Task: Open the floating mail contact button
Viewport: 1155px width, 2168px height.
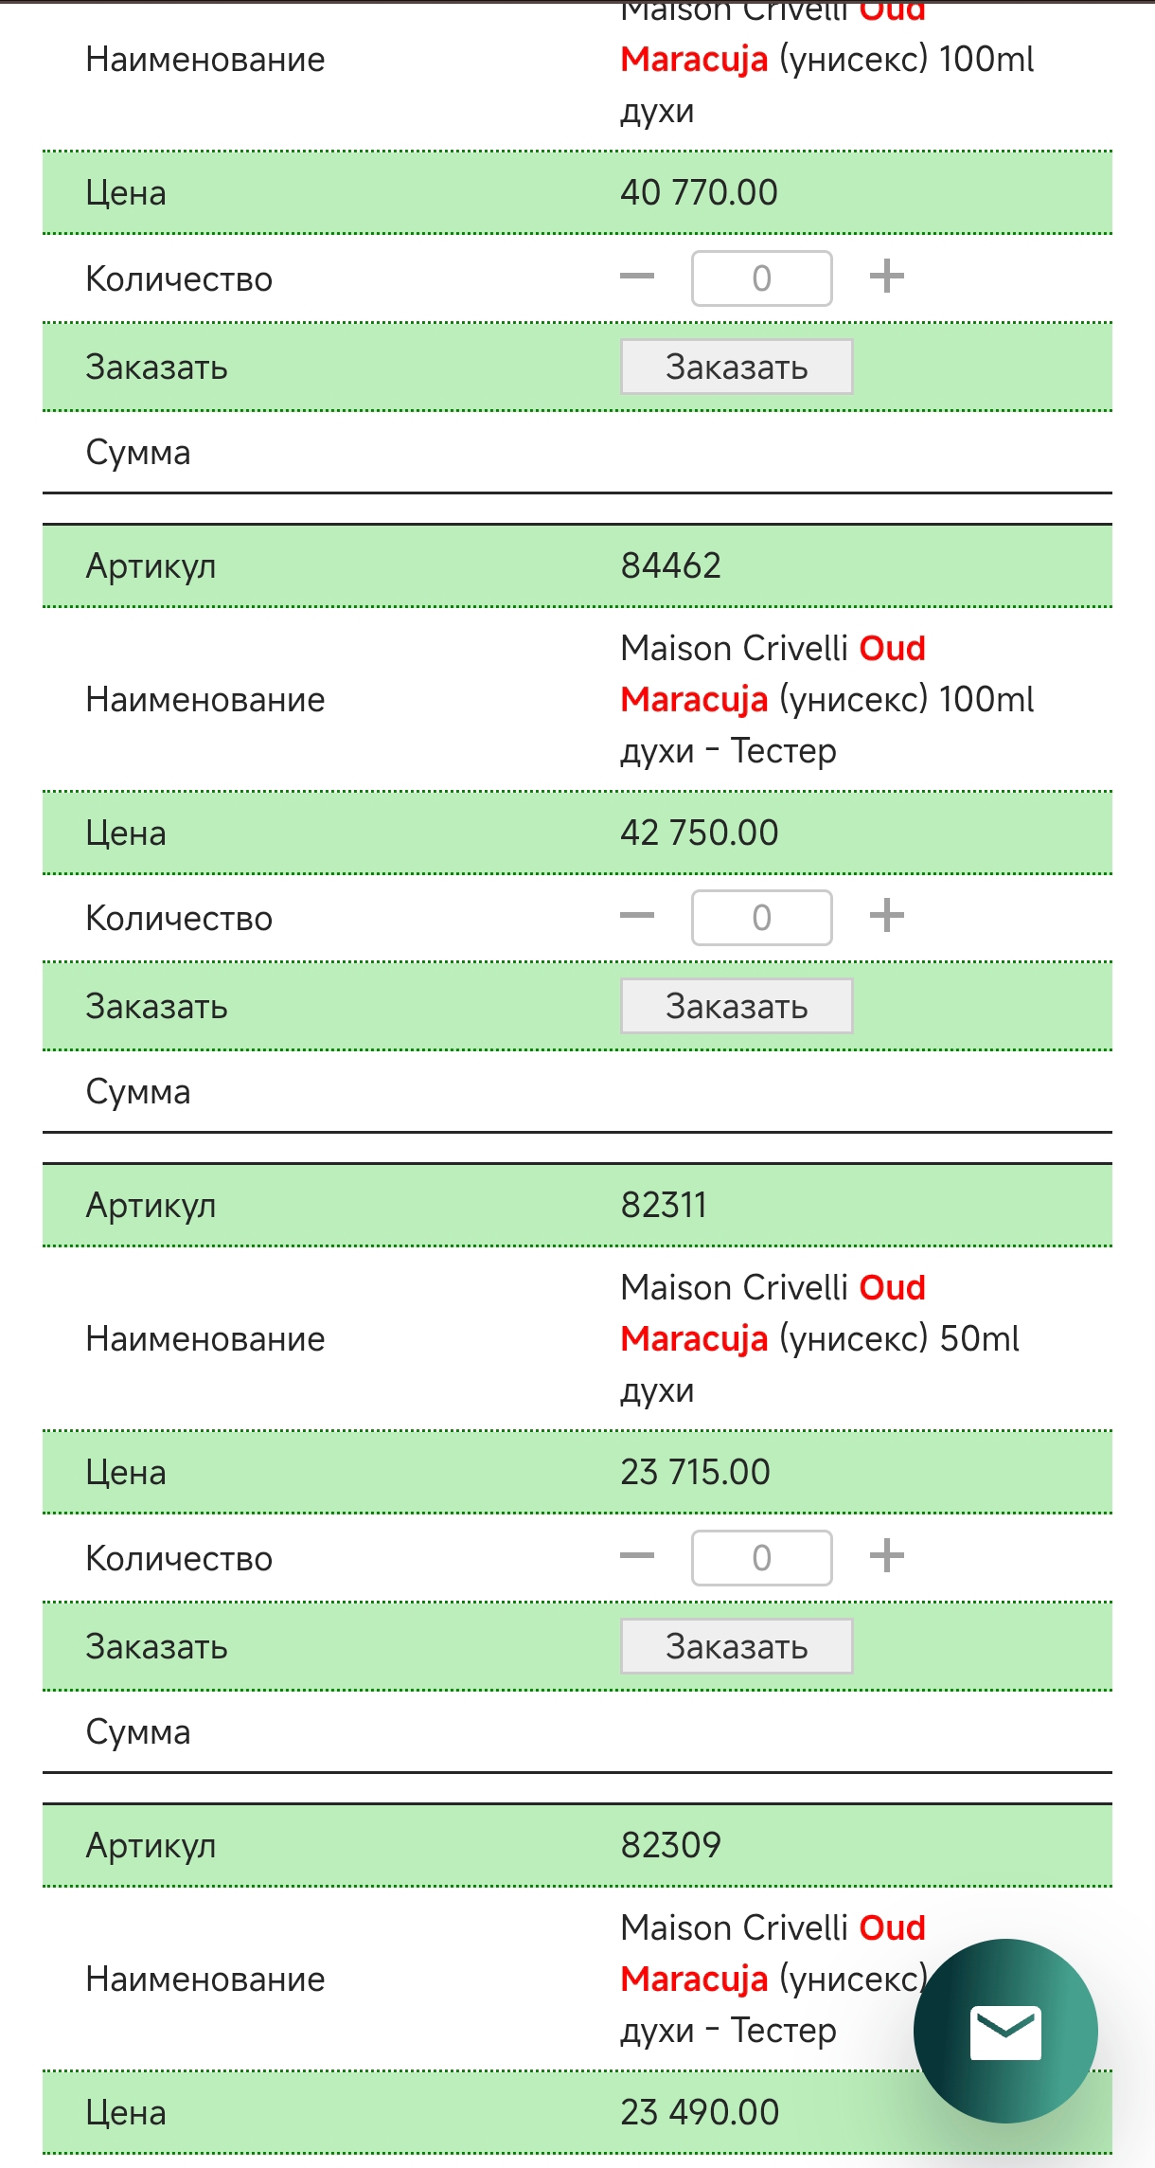Action: [1005, 2032]
